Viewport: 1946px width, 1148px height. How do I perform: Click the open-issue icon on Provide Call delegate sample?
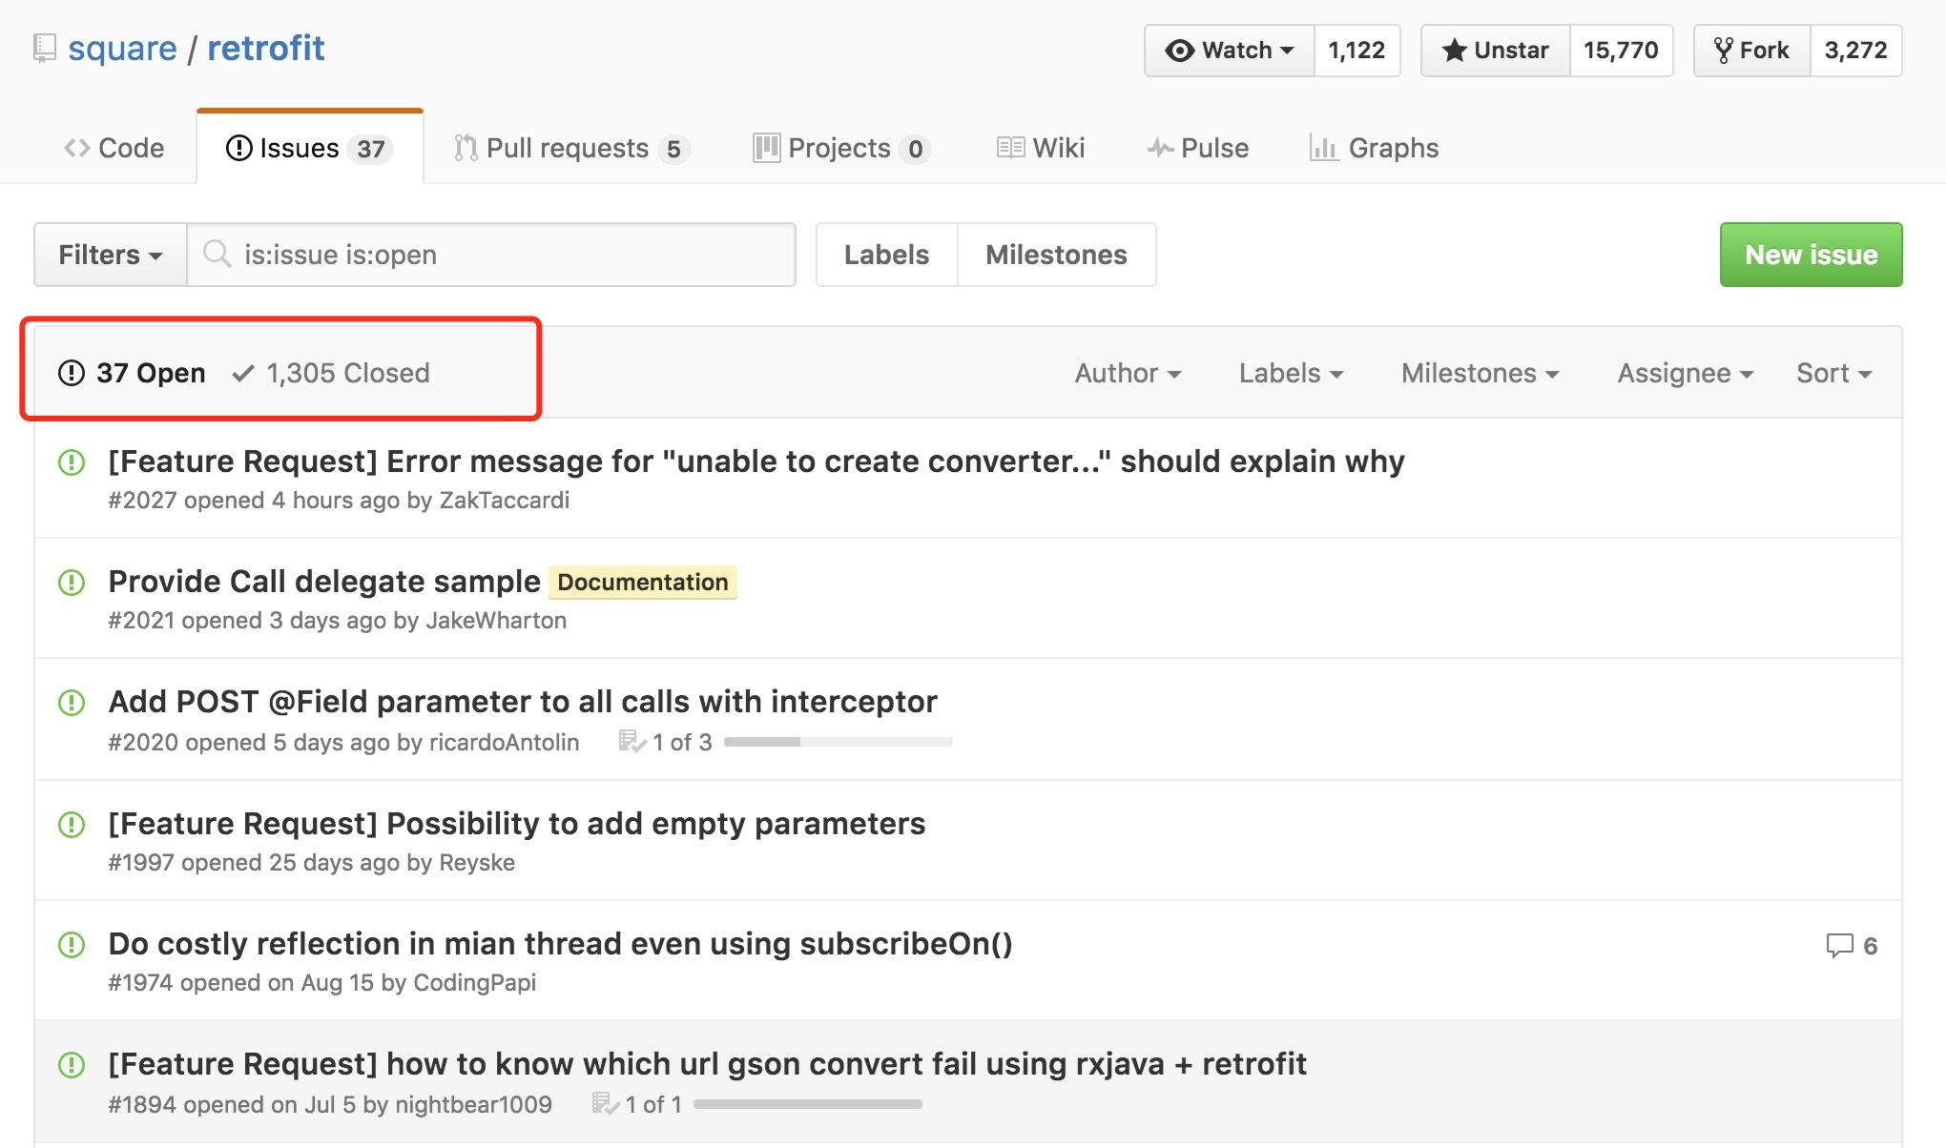(x=72, y=582)
